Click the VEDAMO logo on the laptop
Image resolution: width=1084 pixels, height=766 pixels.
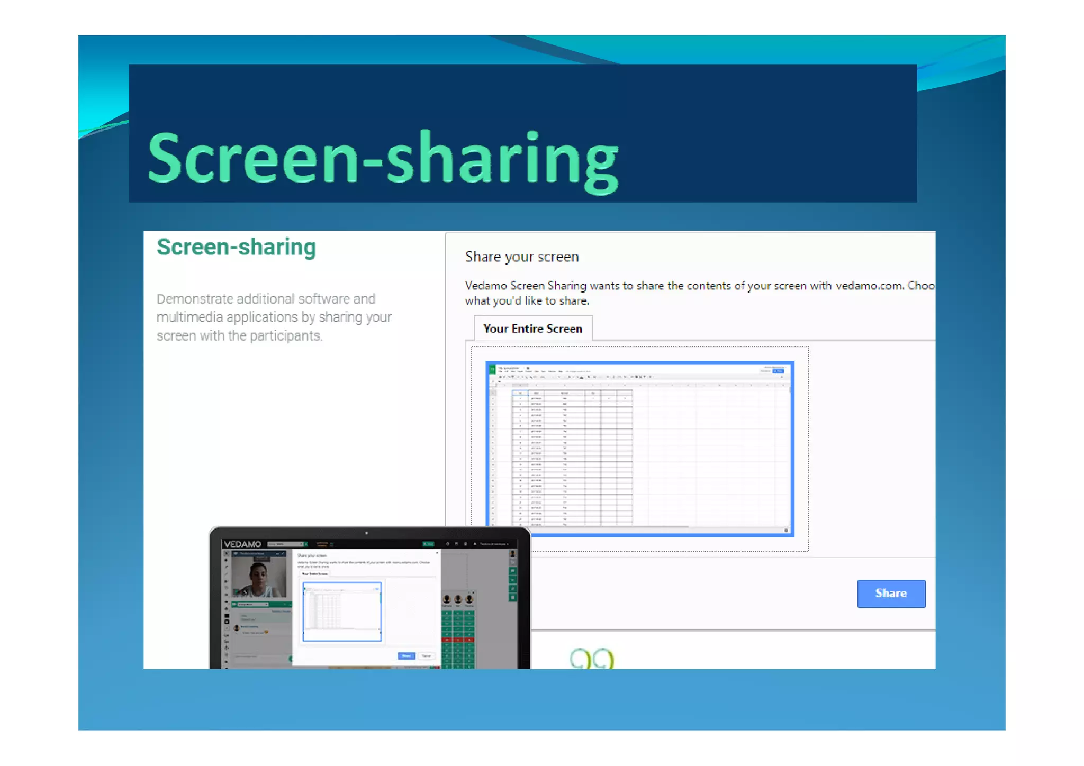click(x=242, y=544)
